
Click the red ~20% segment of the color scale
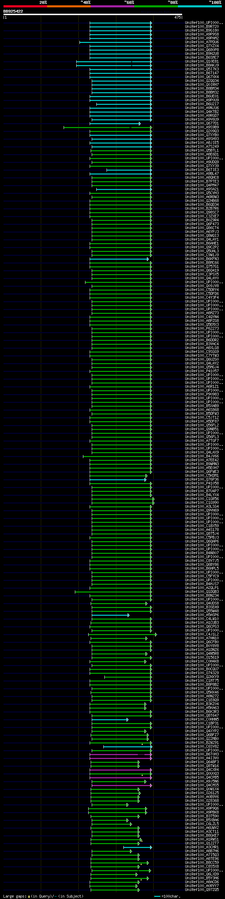click(25, 6)
